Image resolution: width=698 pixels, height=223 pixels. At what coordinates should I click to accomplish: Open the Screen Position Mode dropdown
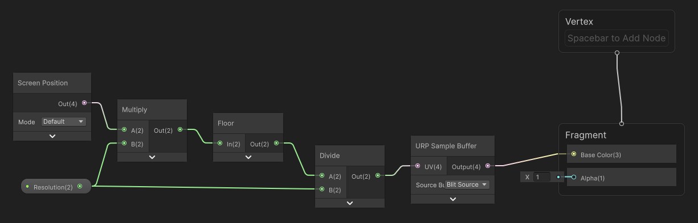point(63,121)
